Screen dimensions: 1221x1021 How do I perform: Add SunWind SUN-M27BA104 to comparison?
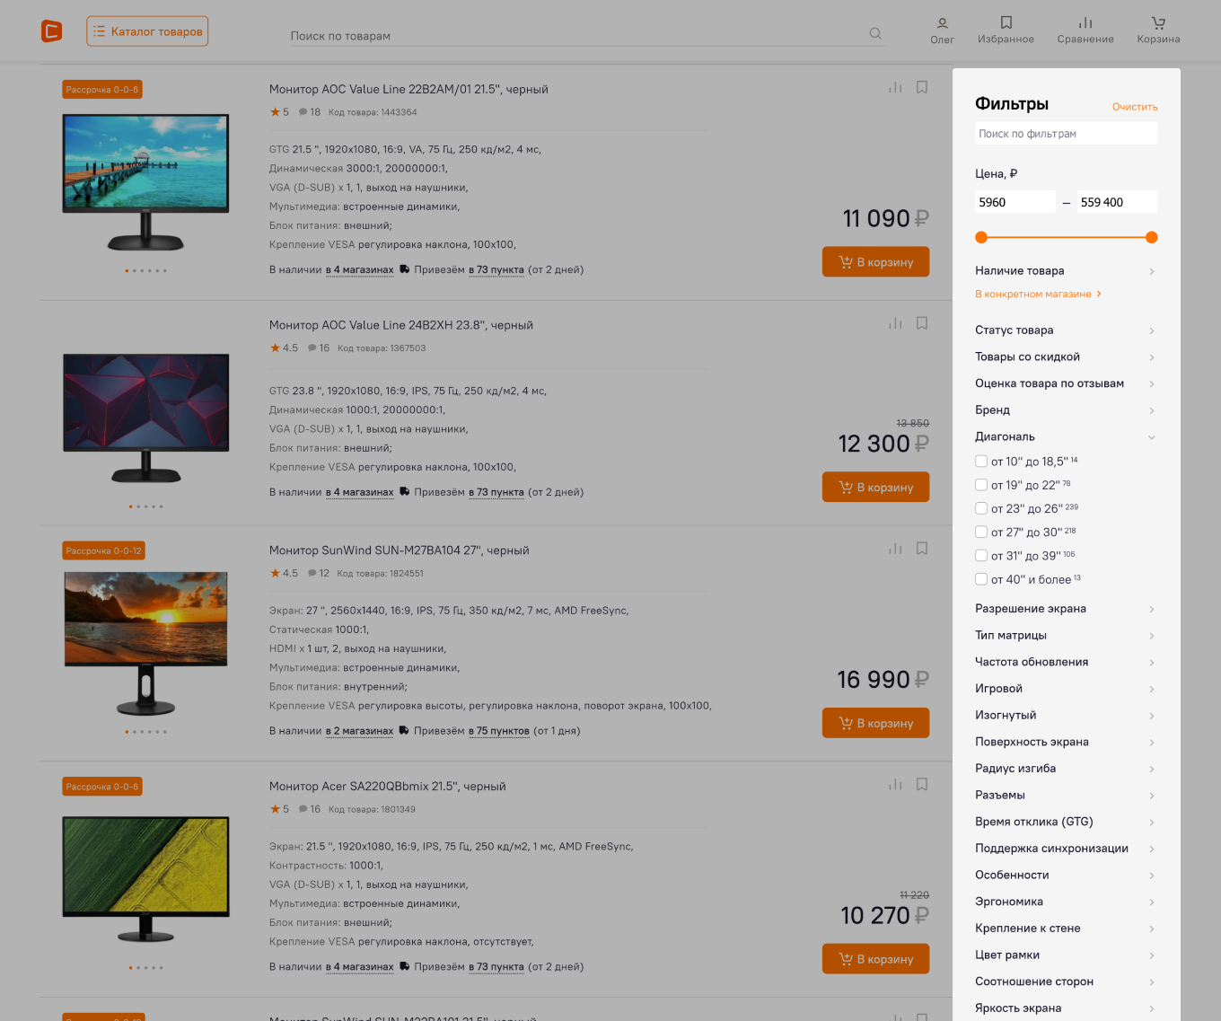coord(895,549)
